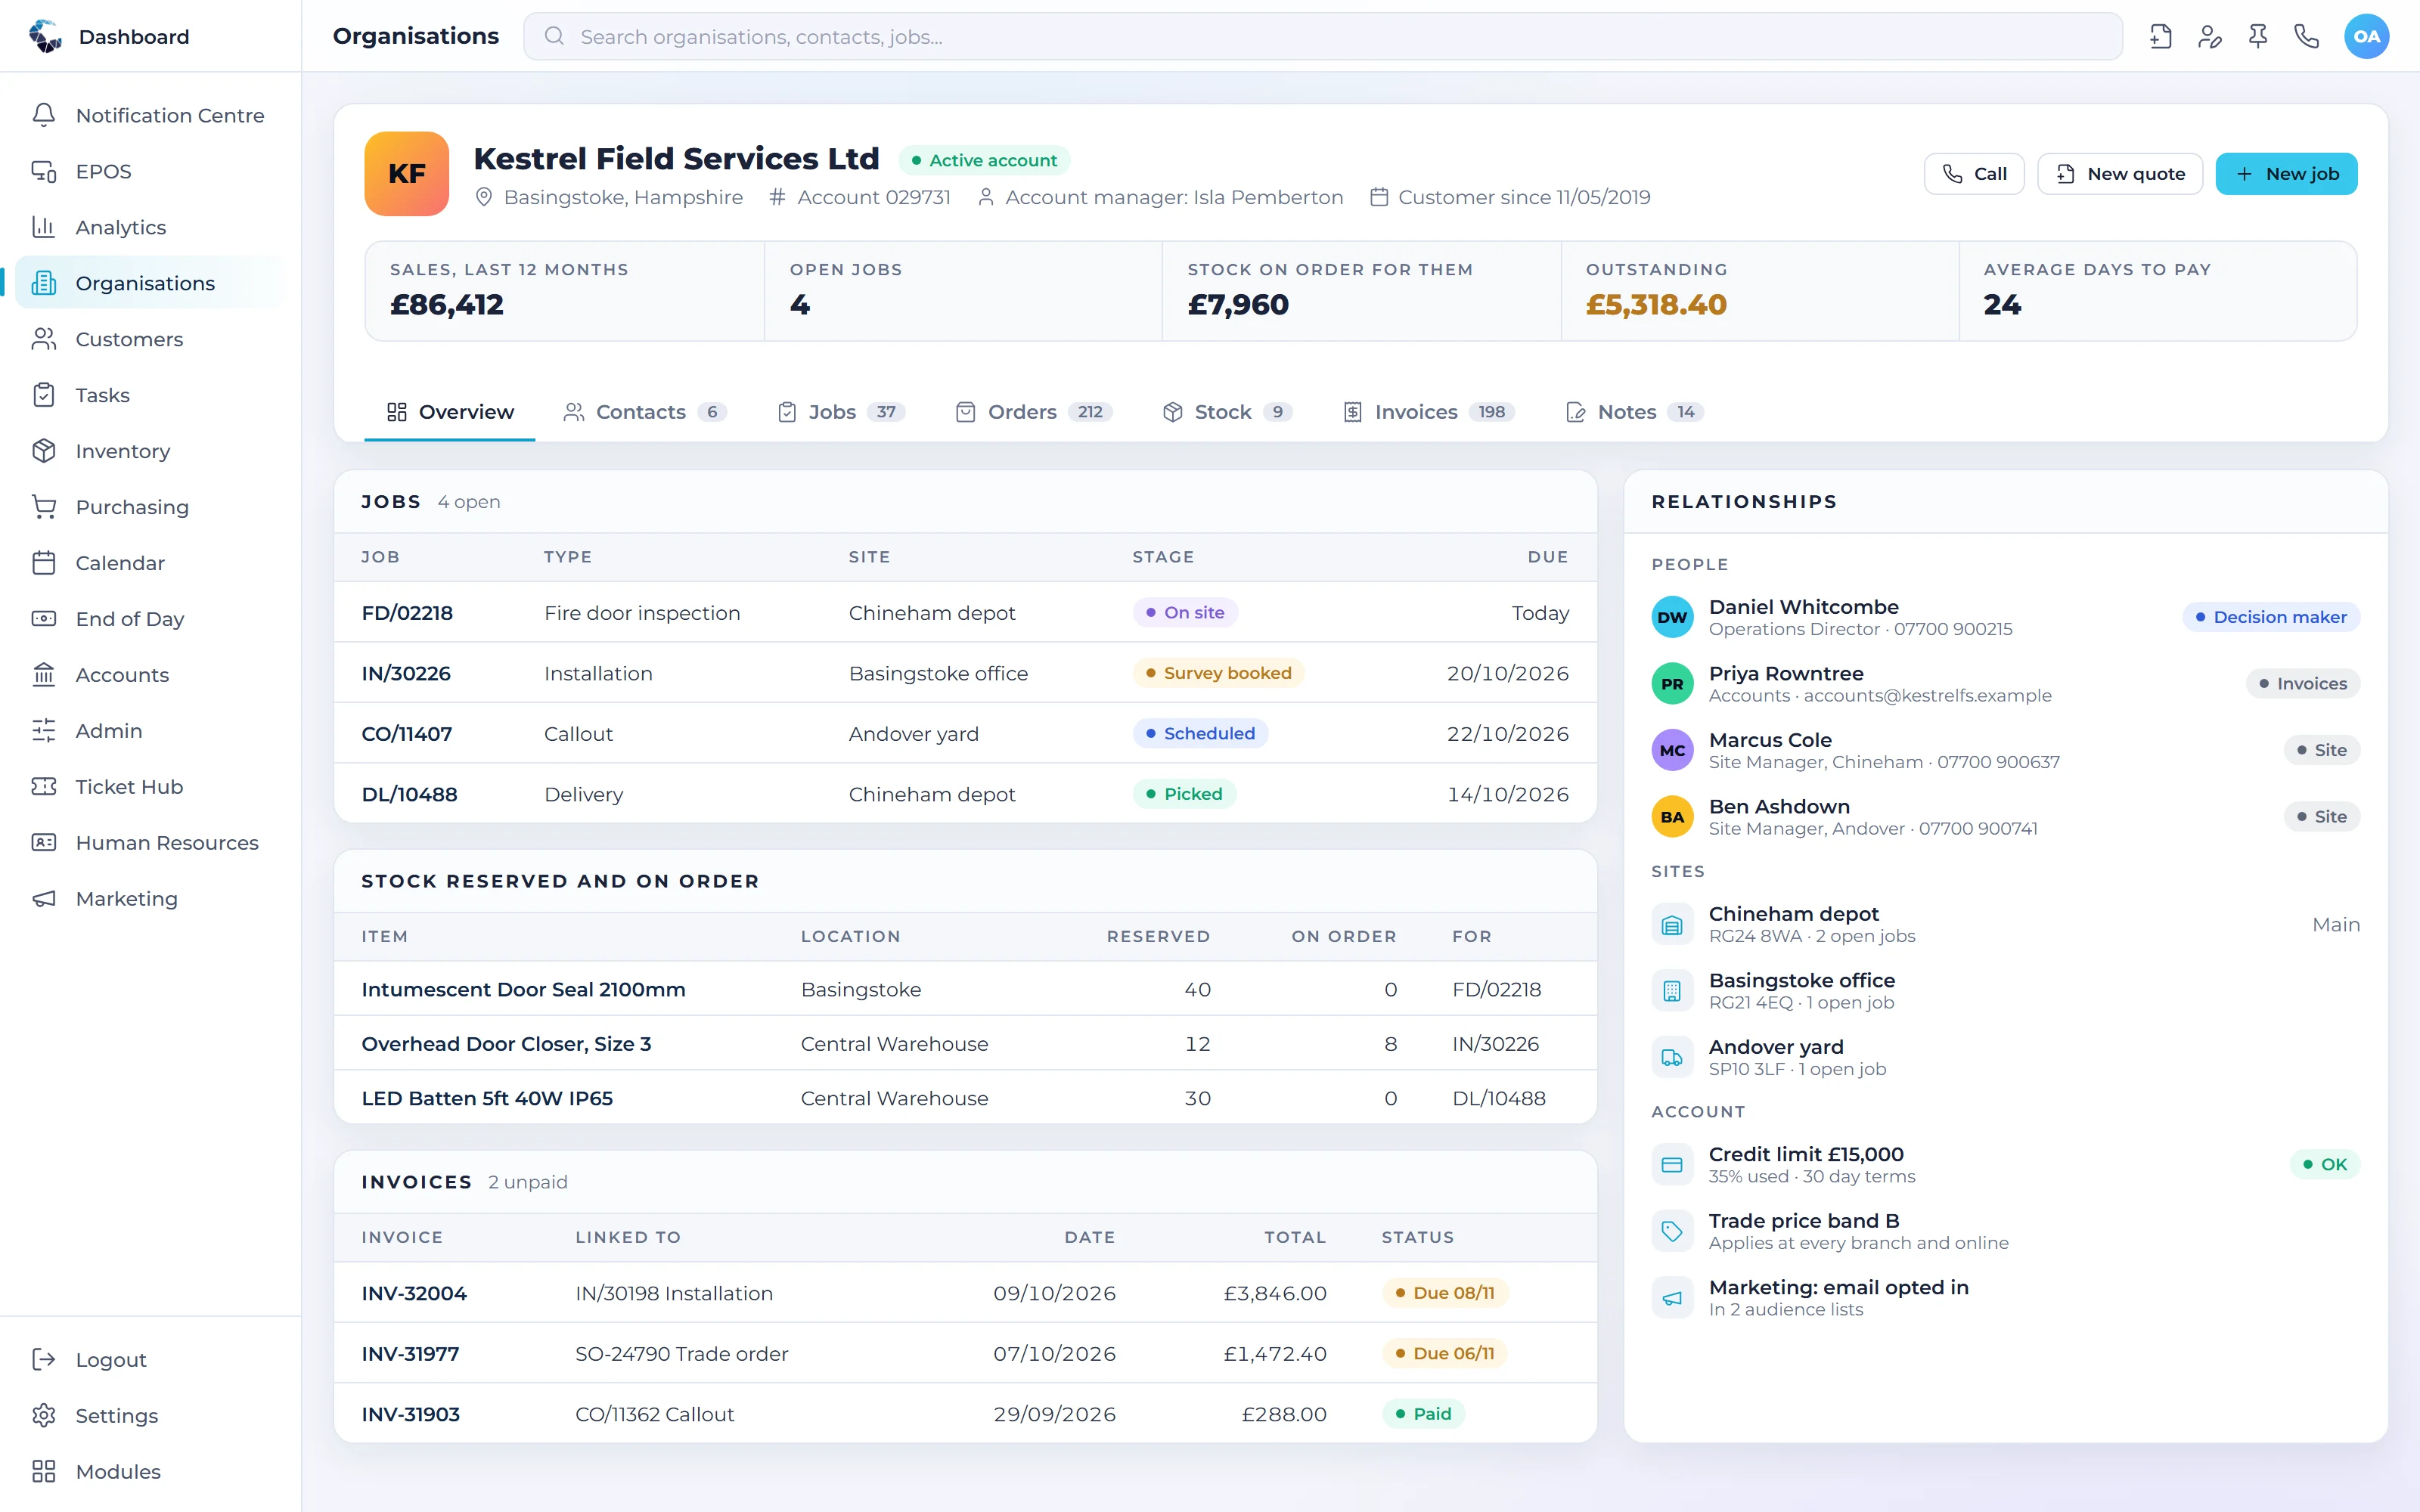This screenshot has width=2420, height=1512.
Task: Switch to the Jobs tab
Action: tap(842, 412)
